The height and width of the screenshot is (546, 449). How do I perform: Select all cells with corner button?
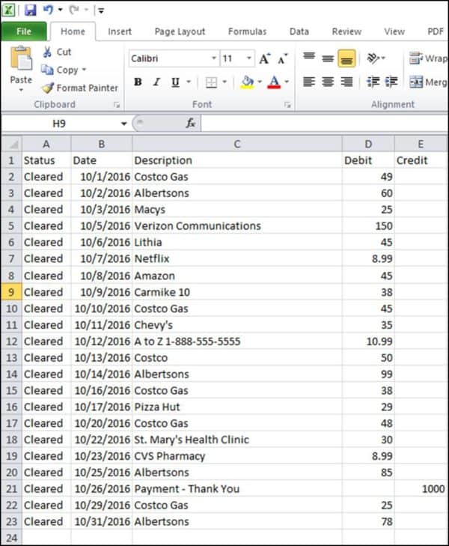[x=12, y=144]
